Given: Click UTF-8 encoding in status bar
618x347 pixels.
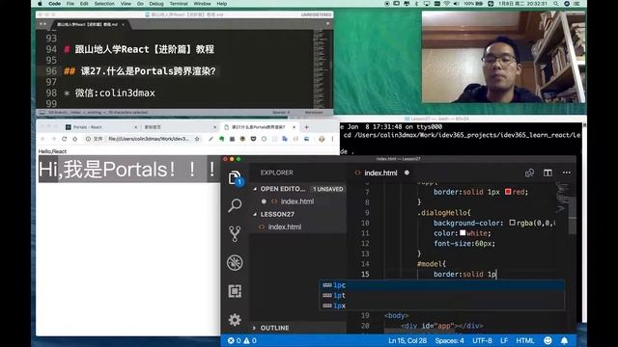Looking at the screenshot, I should tap(482, 340).
